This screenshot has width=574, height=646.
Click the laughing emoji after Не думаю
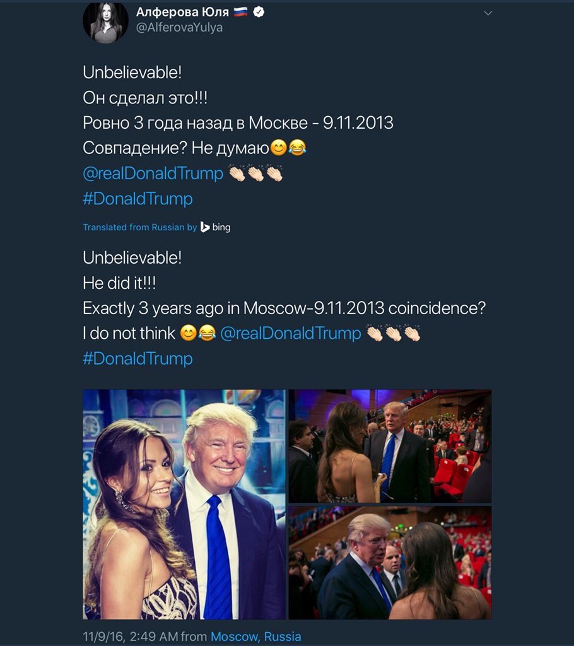[x=297, y=148]
